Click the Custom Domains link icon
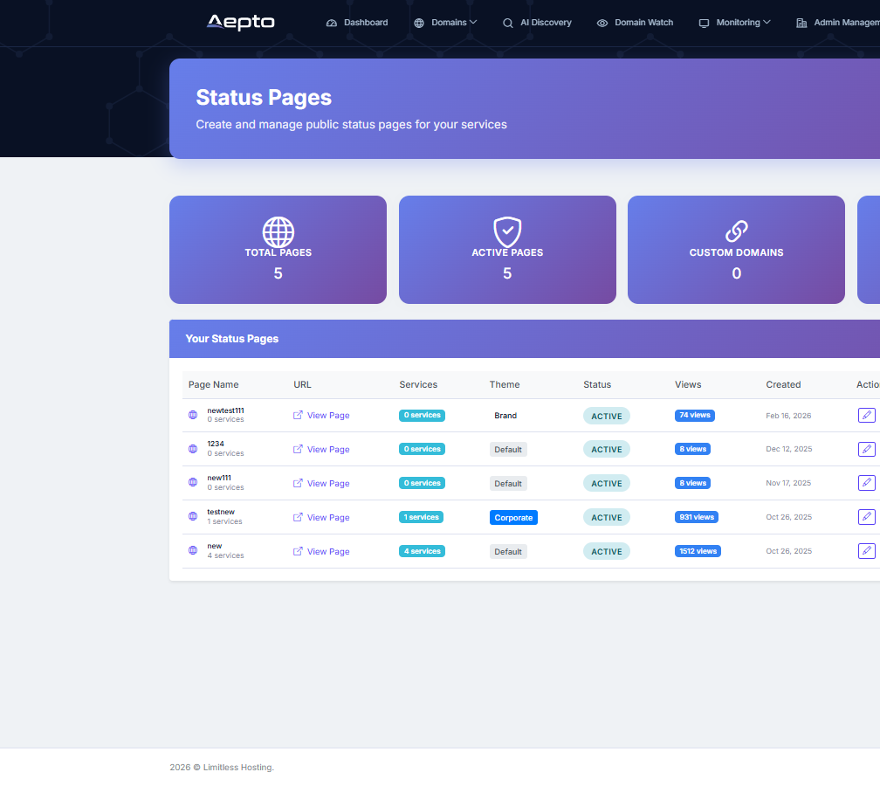Image resolution: width=880 pixels, height=786 pixels. [x=736, y=231]
